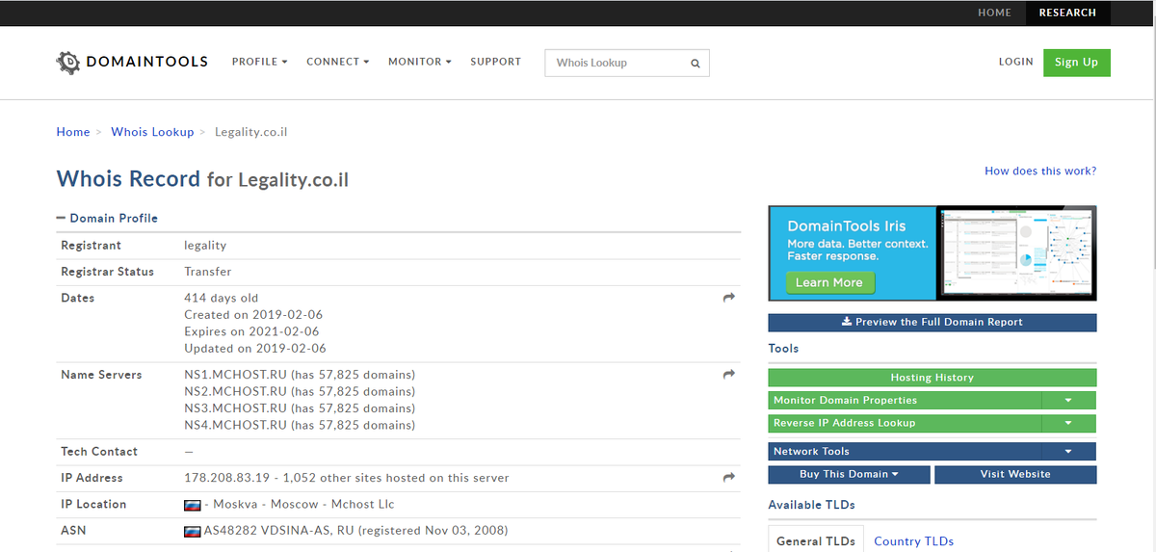Image resolution: width=1156 pixels, height=552 pixels.
Task: Click registrant value 'legality'
Action: (205, 246)
